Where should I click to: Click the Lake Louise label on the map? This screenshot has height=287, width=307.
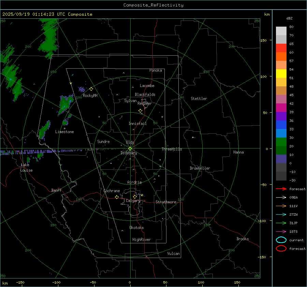click(26, 168)
